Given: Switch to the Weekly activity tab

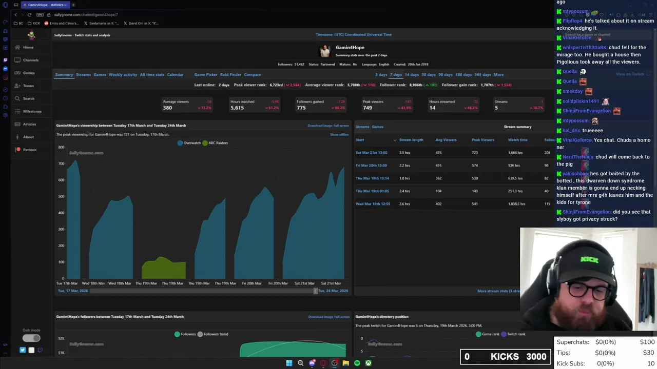Looking at the screenshot, I should tap(123, 75).
